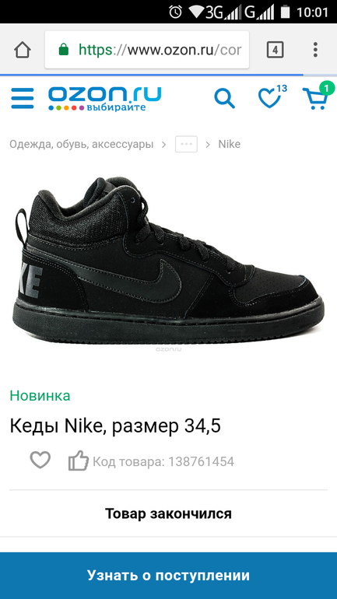Open Chrome three-dot overflow menu

tap(315, 50)
